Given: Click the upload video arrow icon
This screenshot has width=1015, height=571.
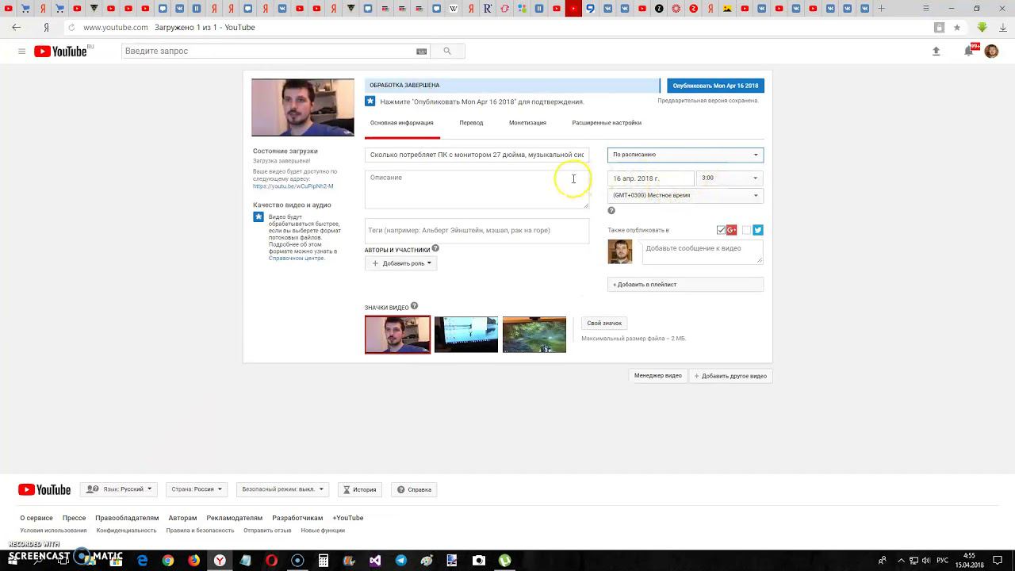Looking at the screenshot, I should pyautogui.click(x=936, y=51).
